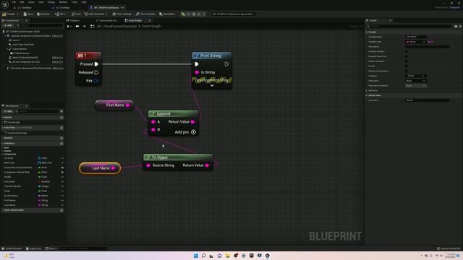Toggle visibility for Last Name variable
The width and height of the screenshot is (463, 260).
tap(62, 205)
